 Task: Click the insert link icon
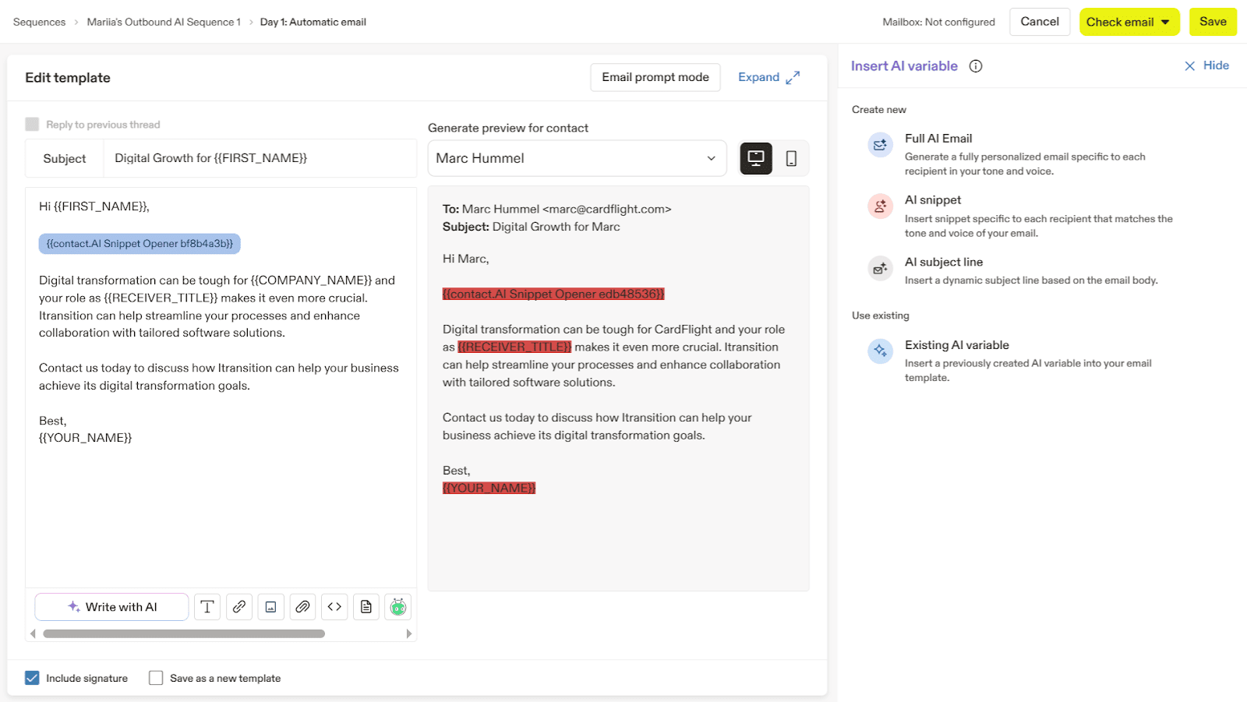click(239, 607)
